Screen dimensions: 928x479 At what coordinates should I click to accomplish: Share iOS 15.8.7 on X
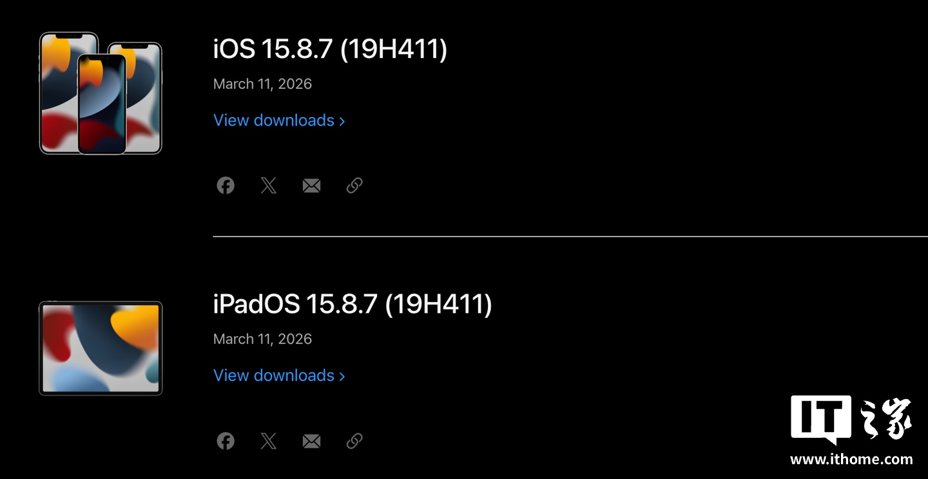coord(268,185)
